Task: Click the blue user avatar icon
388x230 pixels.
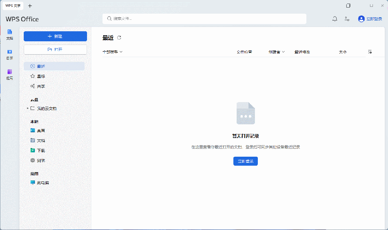Action: click(x=361, y=19)
